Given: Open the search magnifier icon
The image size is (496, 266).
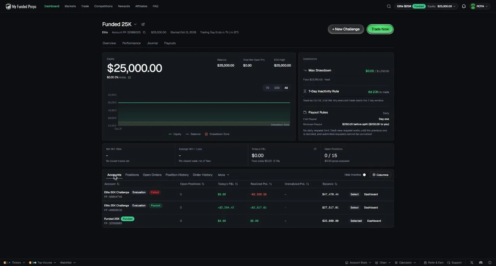Looking at the screenshot, I should coord(389,6).
